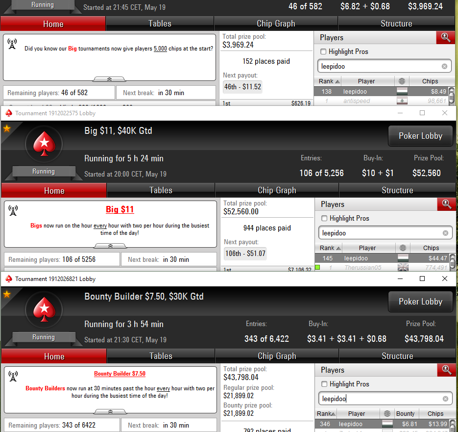Image resolution: width=458 pixels, height=432 pixels.
Task: Click player list scrollbar in Bounty Builder window
Action: point(453,426)
